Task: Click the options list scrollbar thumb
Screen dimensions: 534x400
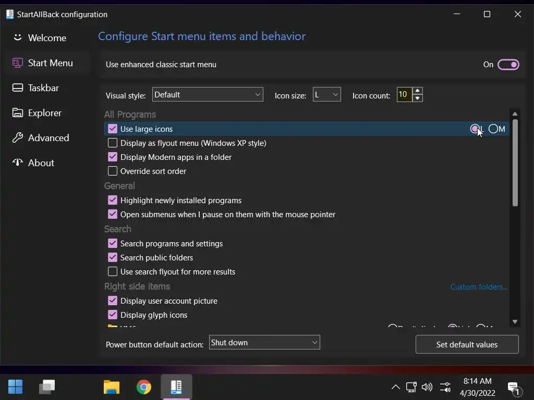Action: pyautogui.click(x=515, y=162)
